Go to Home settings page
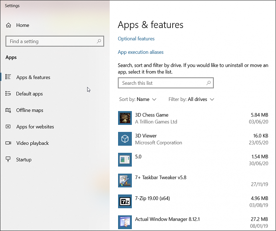The image size is (276, 231). pyautogui.click(x=22, y=25)
